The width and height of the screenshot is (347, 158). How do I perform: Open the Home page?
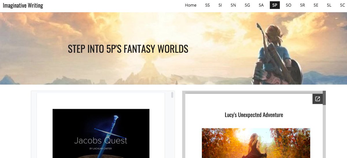point(191,5)
